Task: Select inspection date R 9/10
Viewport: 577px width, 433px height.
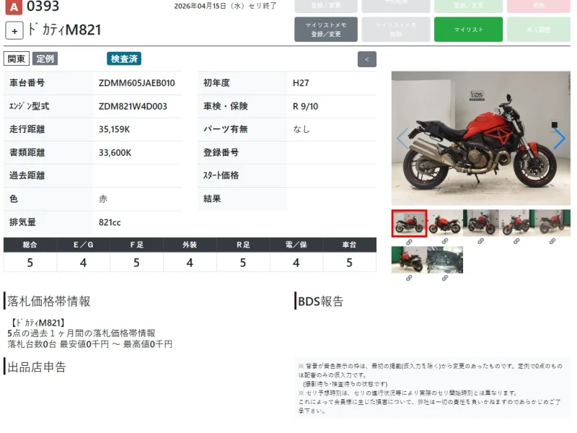Action: pyautogui.click(x=305, y=106)
